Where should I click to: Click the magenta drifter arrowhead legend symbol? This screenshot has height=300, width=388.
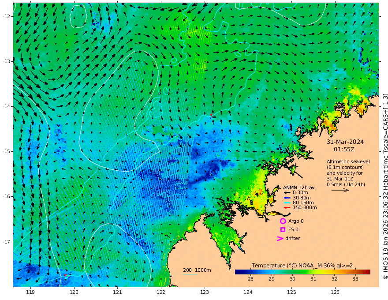280,238
